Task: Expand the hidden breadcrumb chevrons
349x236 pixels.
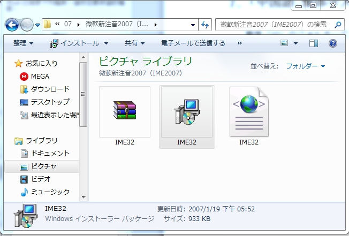Action: [x=57, y=24]
